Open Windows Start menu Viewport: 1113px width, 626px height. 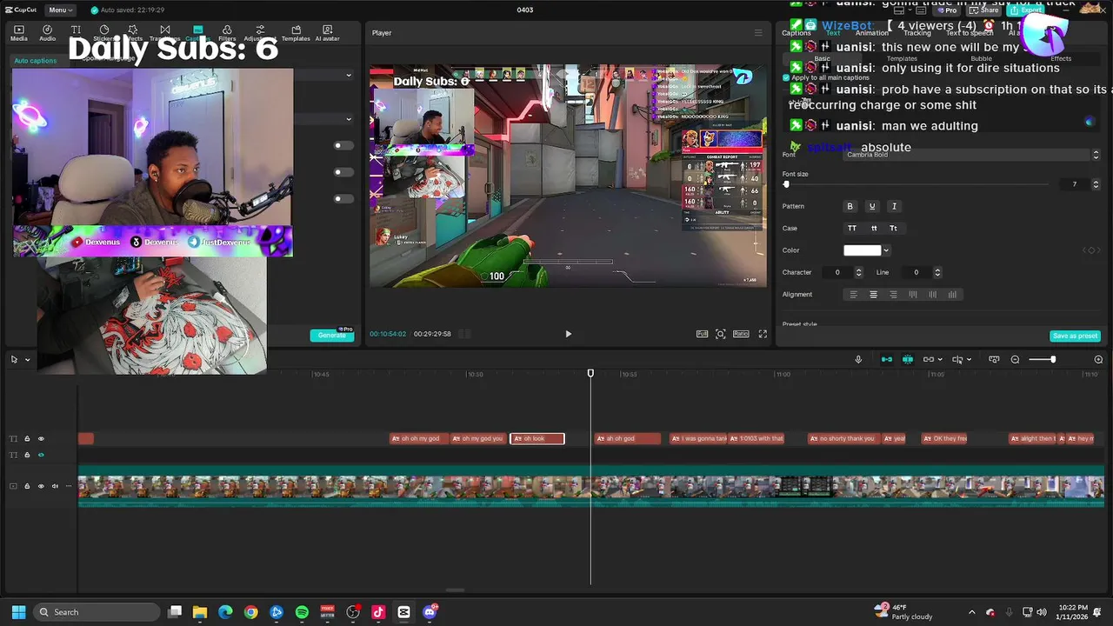(18, 612)
